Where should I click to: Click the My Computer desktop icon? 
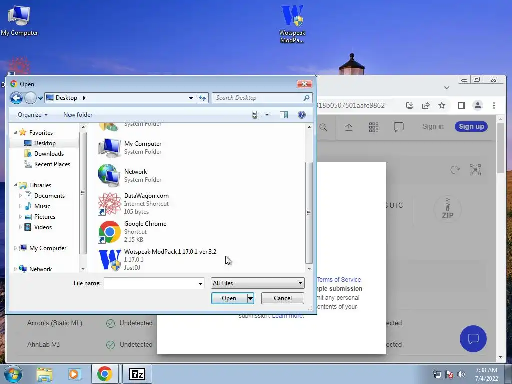point(19,21)
